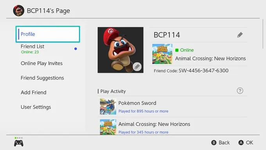Click "BCP114's Page" header title
This screenshot has width=266, height=150.
click(x=49, y=11)
